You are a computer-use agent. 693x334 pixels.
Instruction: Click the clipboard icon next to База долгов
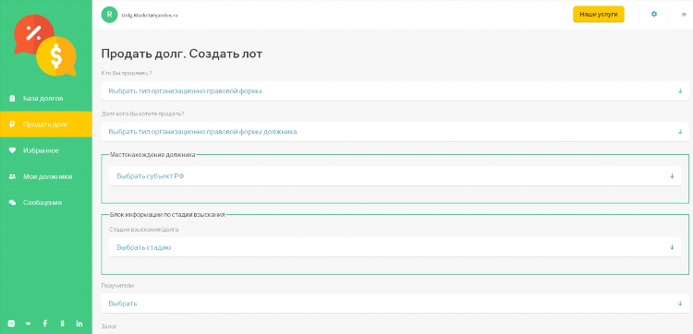click(x=12, y=99)
